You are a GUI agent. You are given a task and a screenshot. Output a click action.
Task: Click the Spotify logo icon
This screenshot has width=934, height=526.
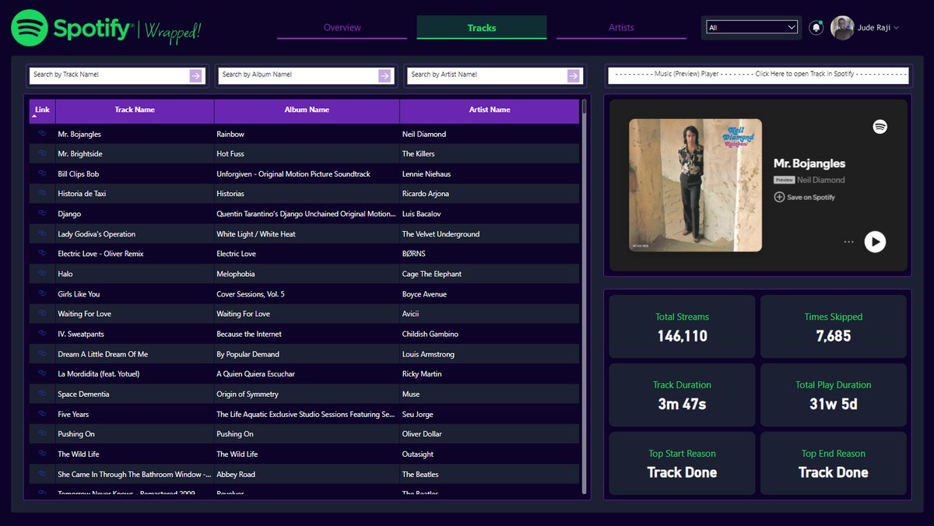(30, 28)
